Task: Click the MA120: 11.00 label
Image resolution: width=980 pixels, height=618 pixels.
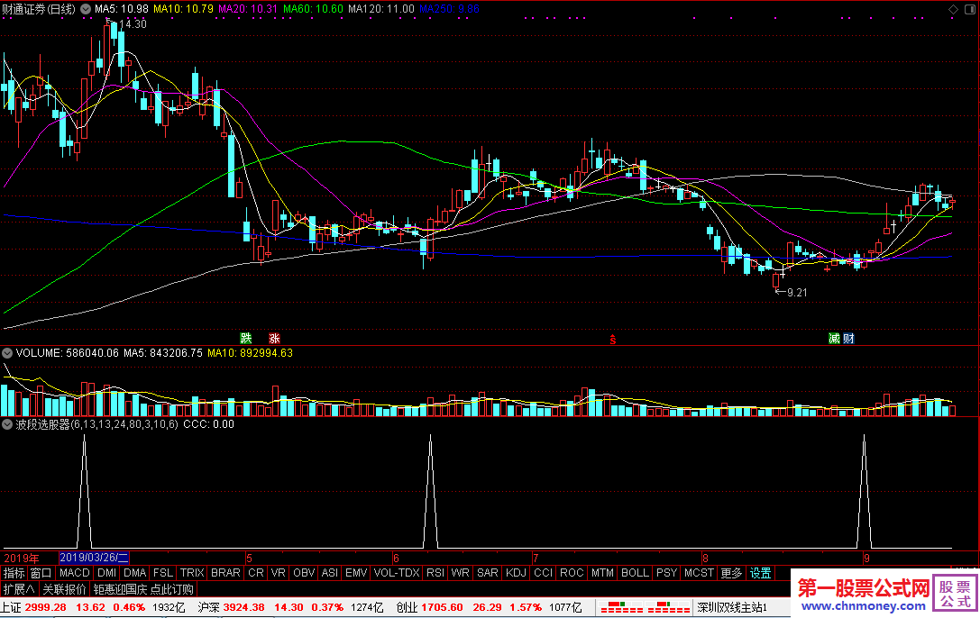Action: [381, 9]
